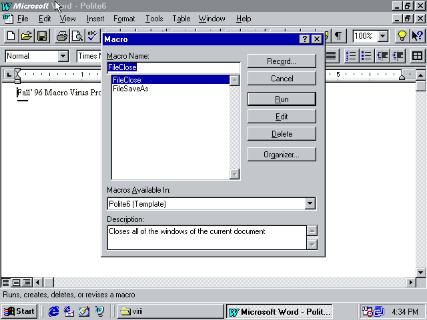Click the Word document control menu icon
The height and width of the screenshot is (320, 427).
click(x=8, y=19)
